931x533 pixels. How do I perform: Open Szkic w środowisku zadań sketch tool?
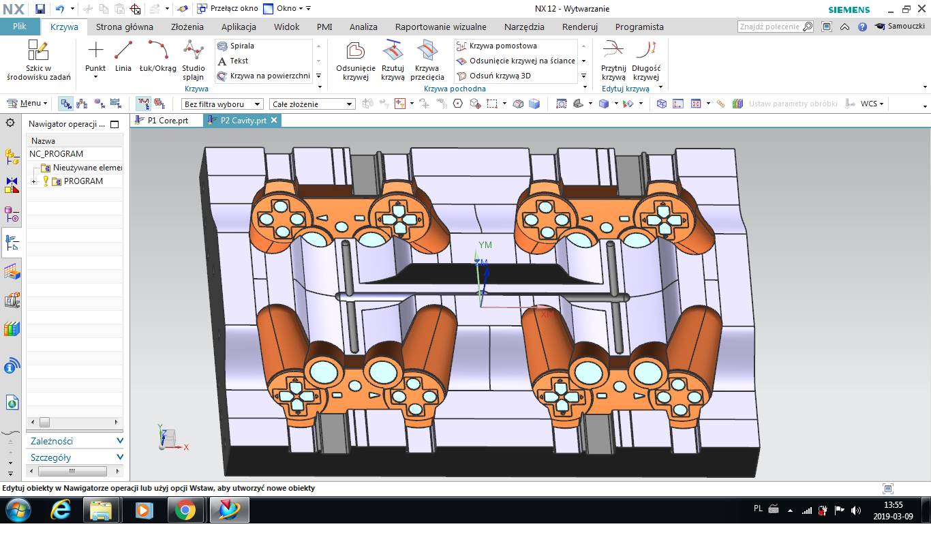click(x=38, y=61)
